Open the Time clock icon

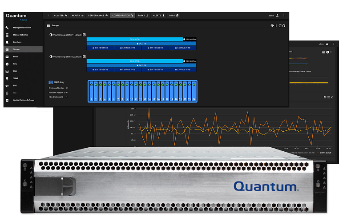[x=7, y=64]
